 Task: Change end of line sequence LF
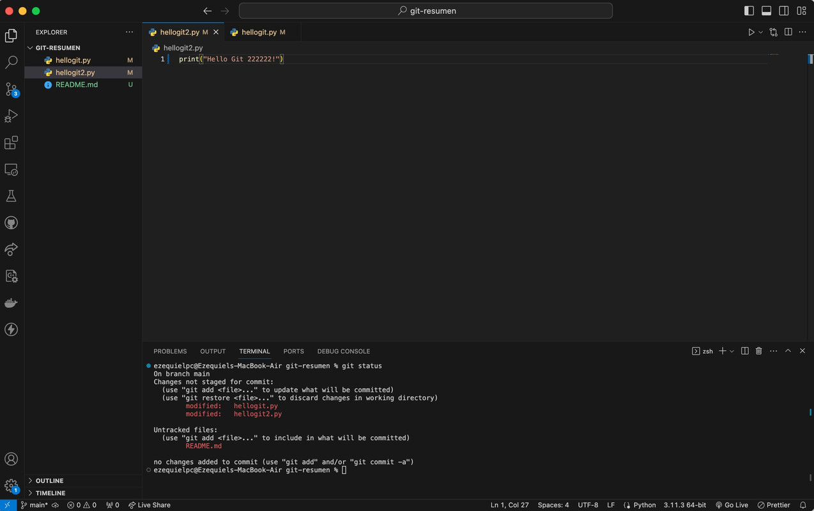click(611, 505)
